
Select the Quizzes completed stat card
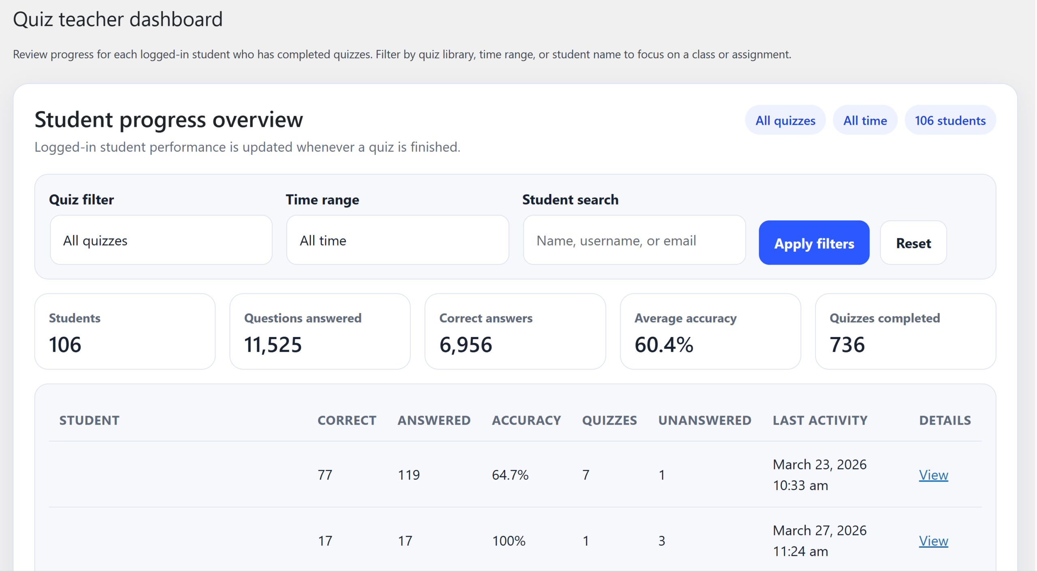[x=905, y=331]
